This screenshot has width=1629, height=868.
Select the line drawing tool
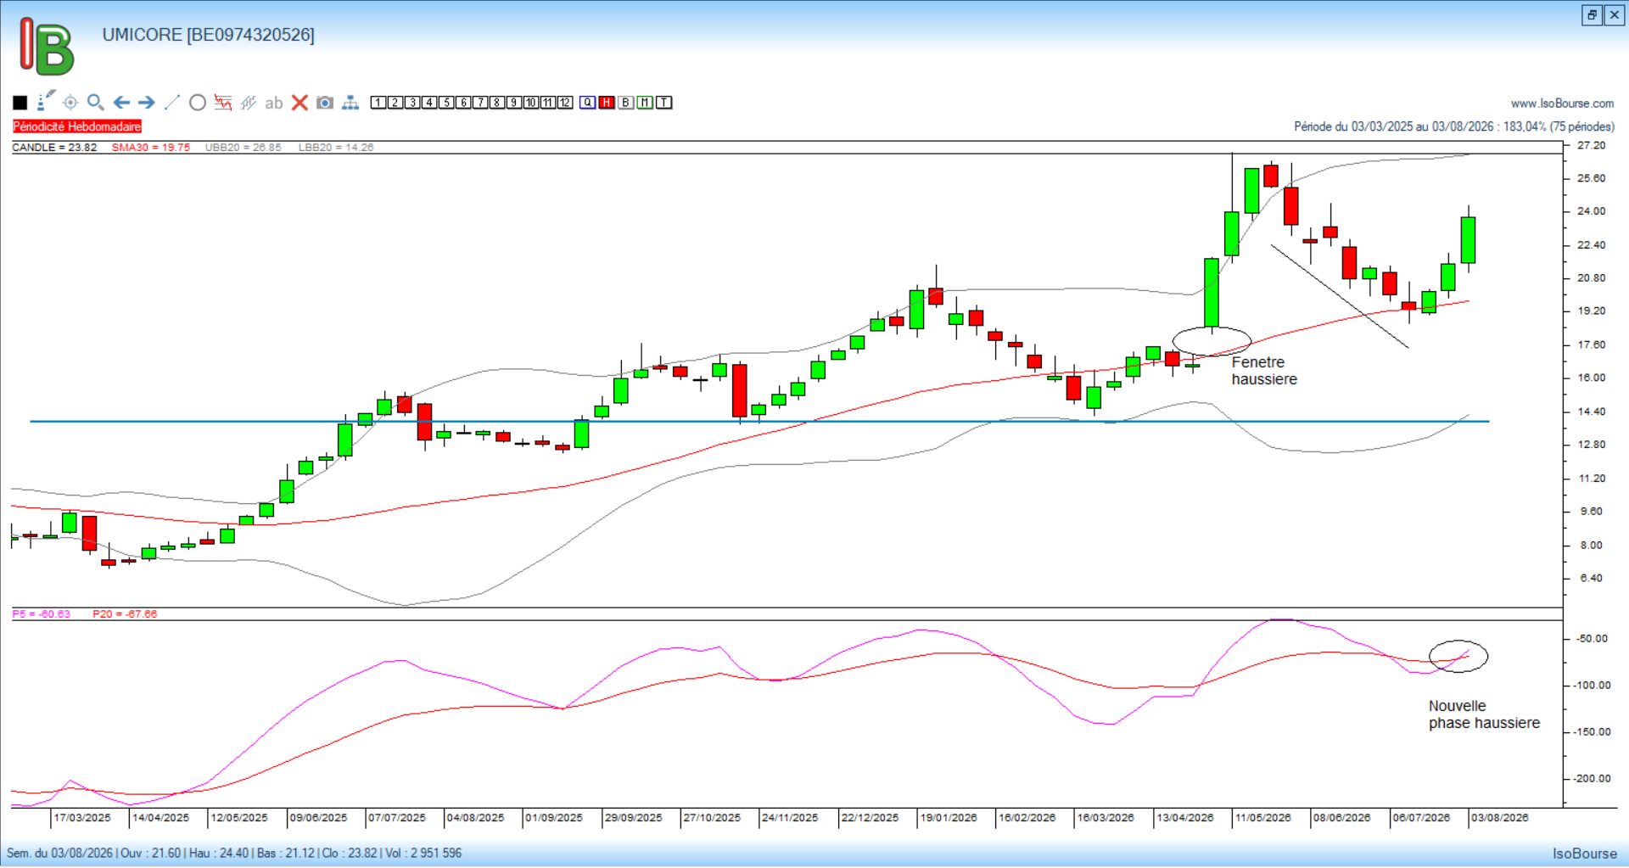coord(172,102)
